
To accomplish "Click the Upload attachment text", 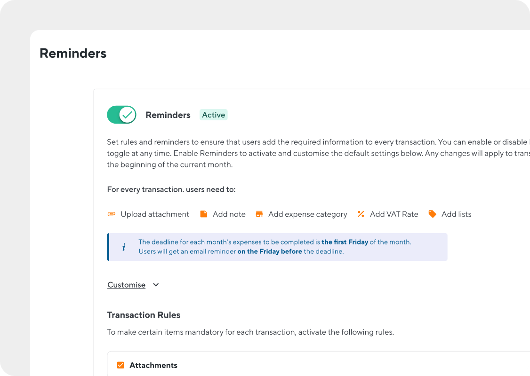I will [155, 214].
